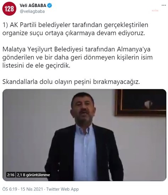Click the red 128 profile avatar
Viewport: 168px width, 195px height.
(x=9, y=9)
